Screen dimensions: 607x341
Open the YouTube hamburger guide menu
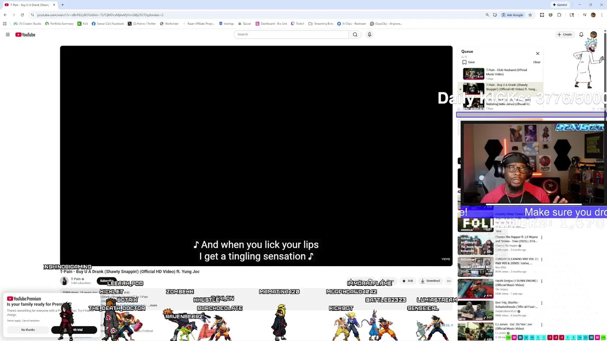(x=8, y=35)
